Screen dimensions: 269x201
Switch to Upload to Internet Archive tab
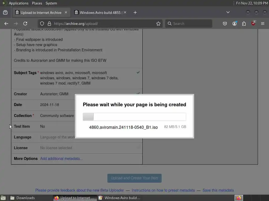click(x=41, y=13)
